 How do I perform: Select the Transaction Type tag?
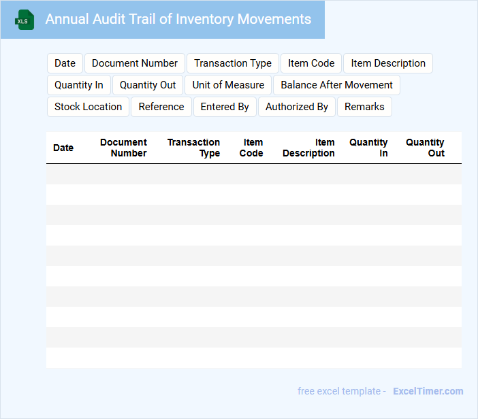coord(232,63)
